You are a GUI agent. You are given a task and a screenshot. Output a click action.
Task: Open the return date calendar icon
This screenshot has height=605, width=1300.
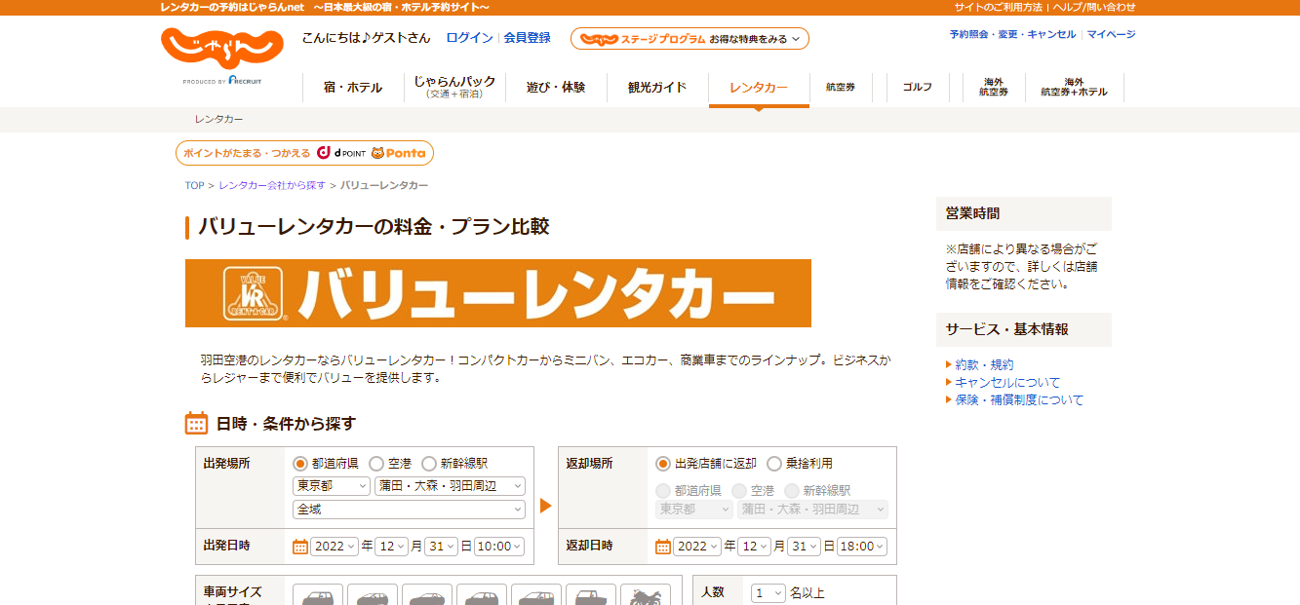[663, 547]
